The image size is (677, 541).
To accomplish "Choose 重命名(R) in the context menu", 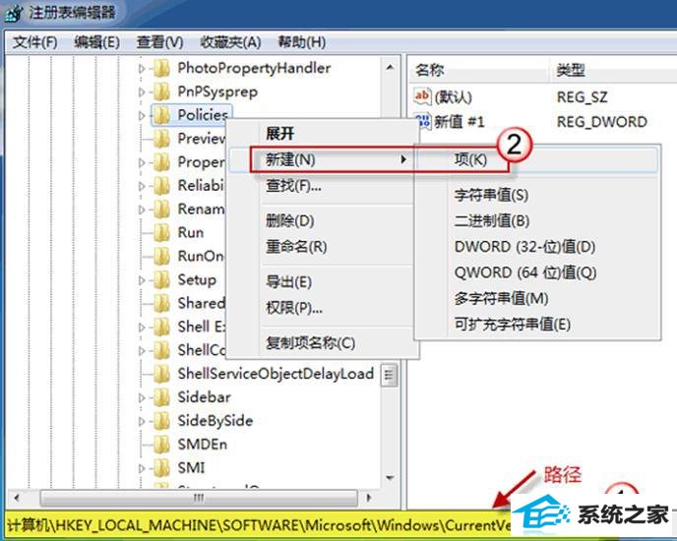I will pos(296,247).
